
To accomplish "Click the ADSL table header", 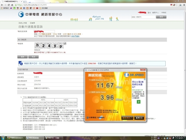I will coord(43,100).
